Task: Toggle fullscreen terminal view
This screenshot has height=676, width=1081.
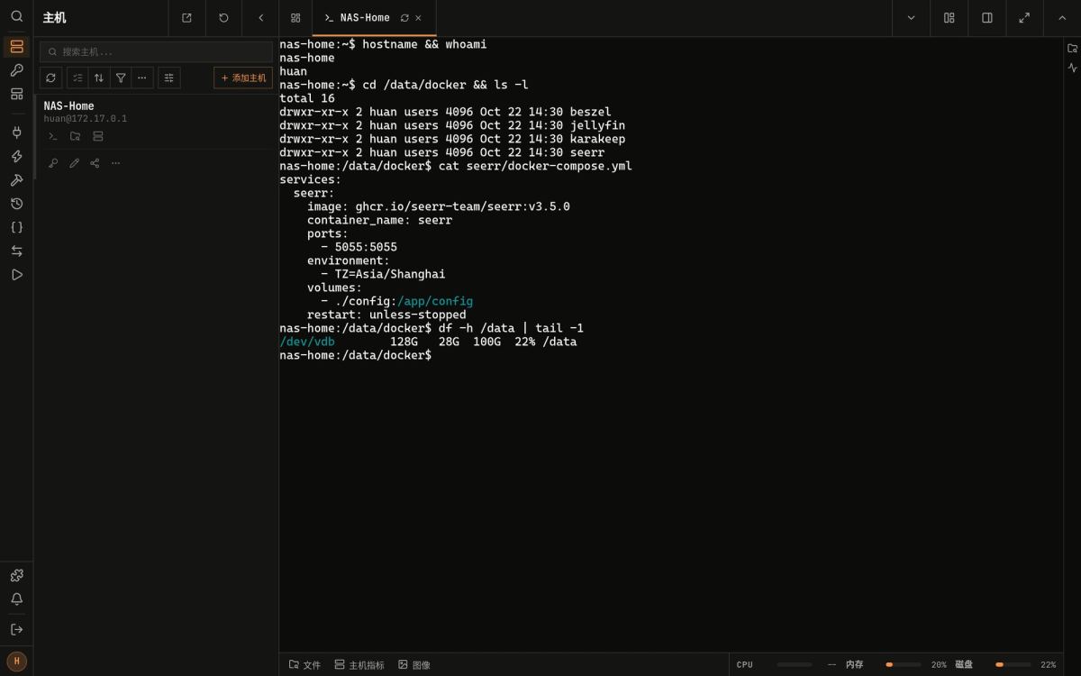Action: pyautogui.click(x=1024, y=18)
